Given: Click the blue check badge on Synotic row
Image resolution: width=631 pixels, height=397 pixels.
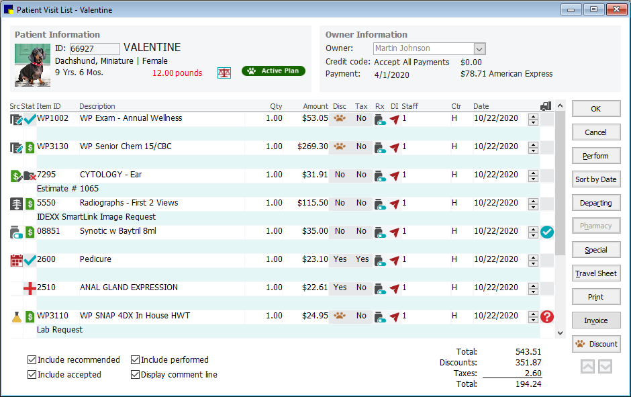Looking at the screenshot, I should coord(547,232).
